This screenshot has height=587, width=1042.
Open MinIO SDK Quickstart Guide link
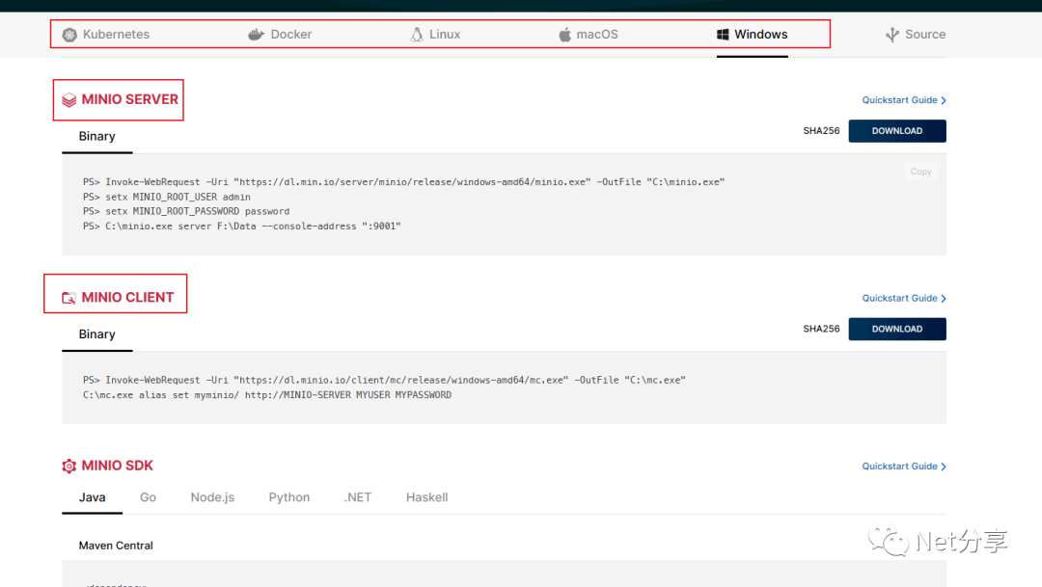point(903,467)
